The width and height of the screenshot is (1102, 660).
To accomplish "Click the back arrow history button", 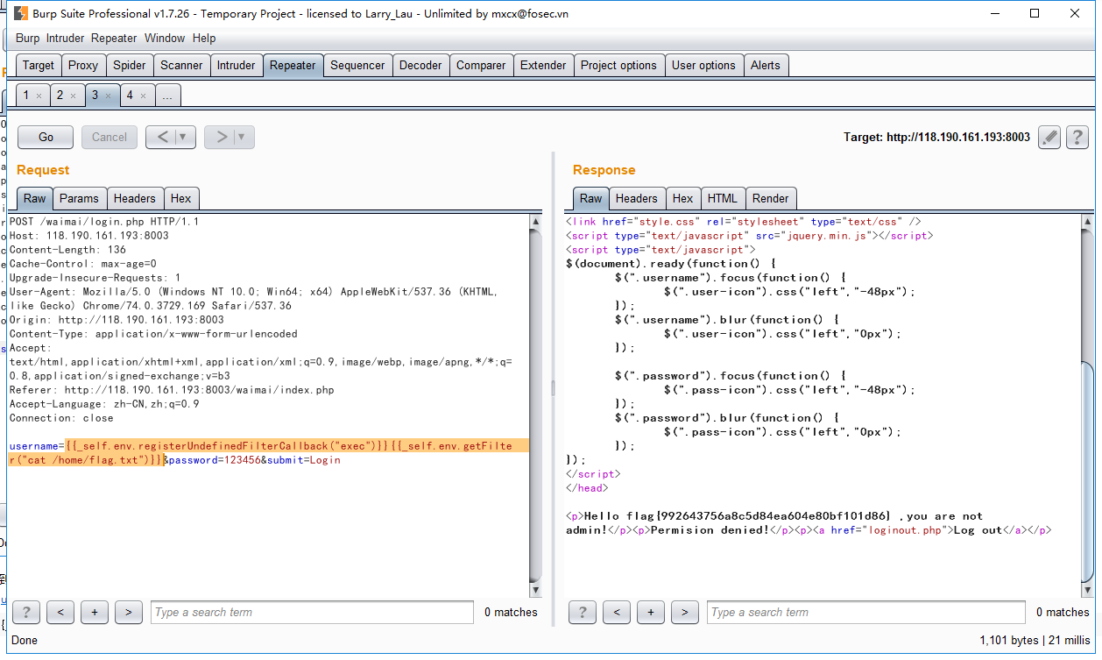I will point(161,137).
